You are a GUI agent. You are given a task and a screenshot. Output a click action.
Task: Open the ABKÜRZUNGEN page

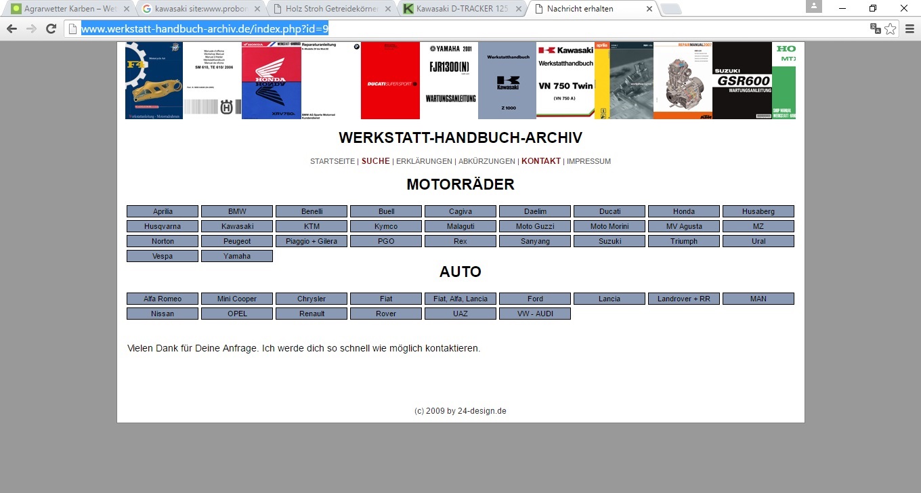point(487,161)
